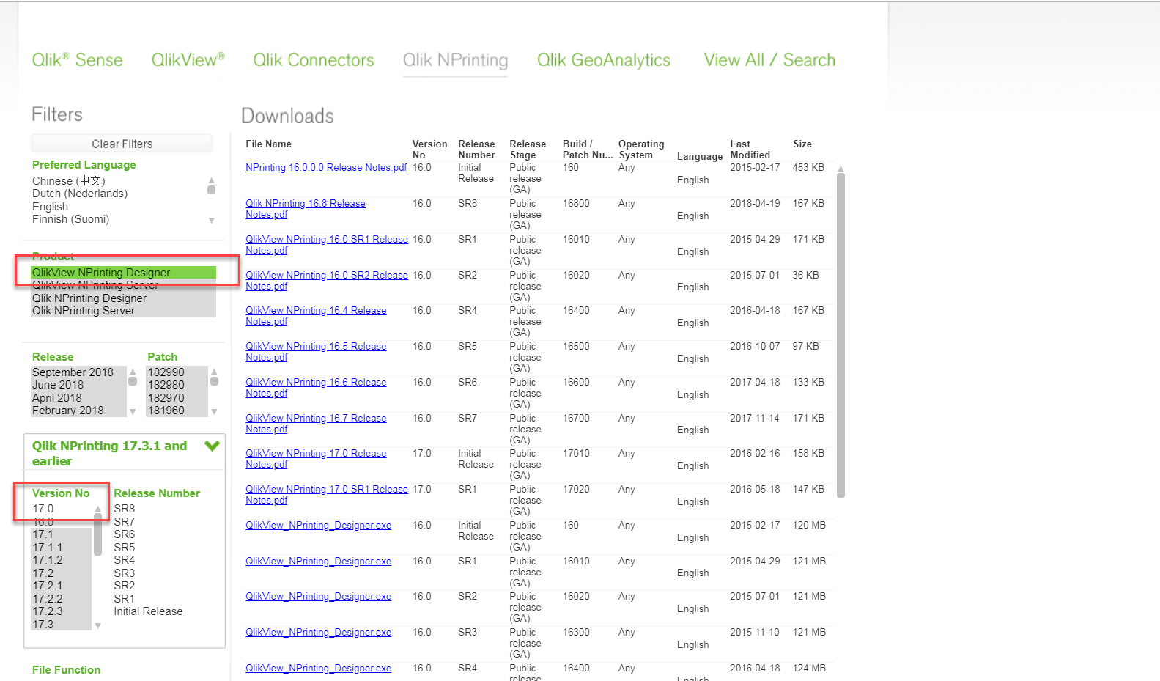Download QlikView_NPrinting_Designer.exe build 16020
1160x681 pixels.
tap(318, 597)
